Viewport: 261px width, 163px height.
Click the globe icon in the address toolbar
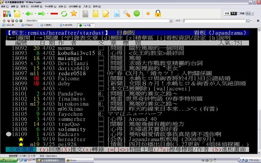click(17, 21)
